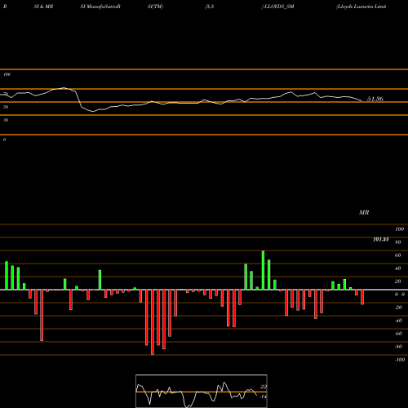408x408 pixels.
Task: Click the lowest red MR bar
Action: pos(153,322)
